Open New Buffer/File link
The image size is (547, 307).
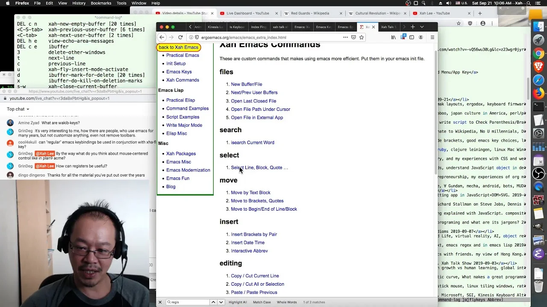(247, 84)
